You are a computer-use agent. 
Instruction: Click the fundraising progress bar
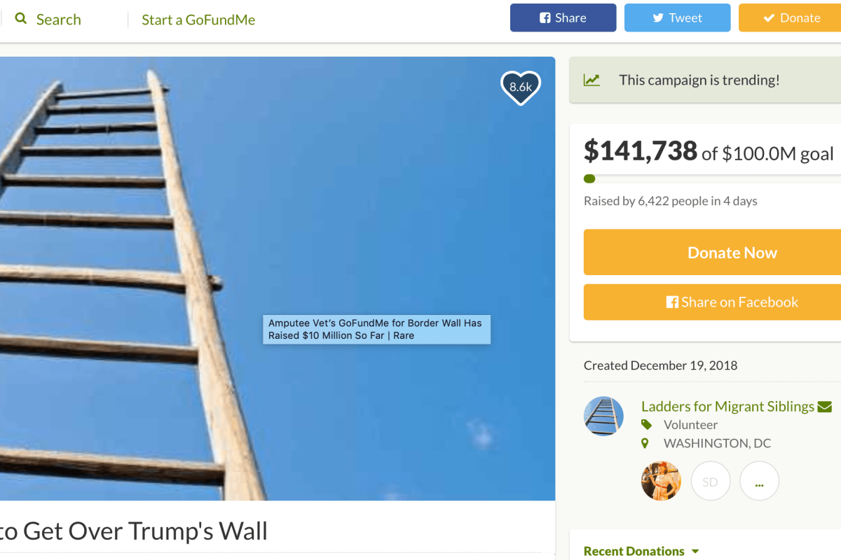[x=712, y=178]
